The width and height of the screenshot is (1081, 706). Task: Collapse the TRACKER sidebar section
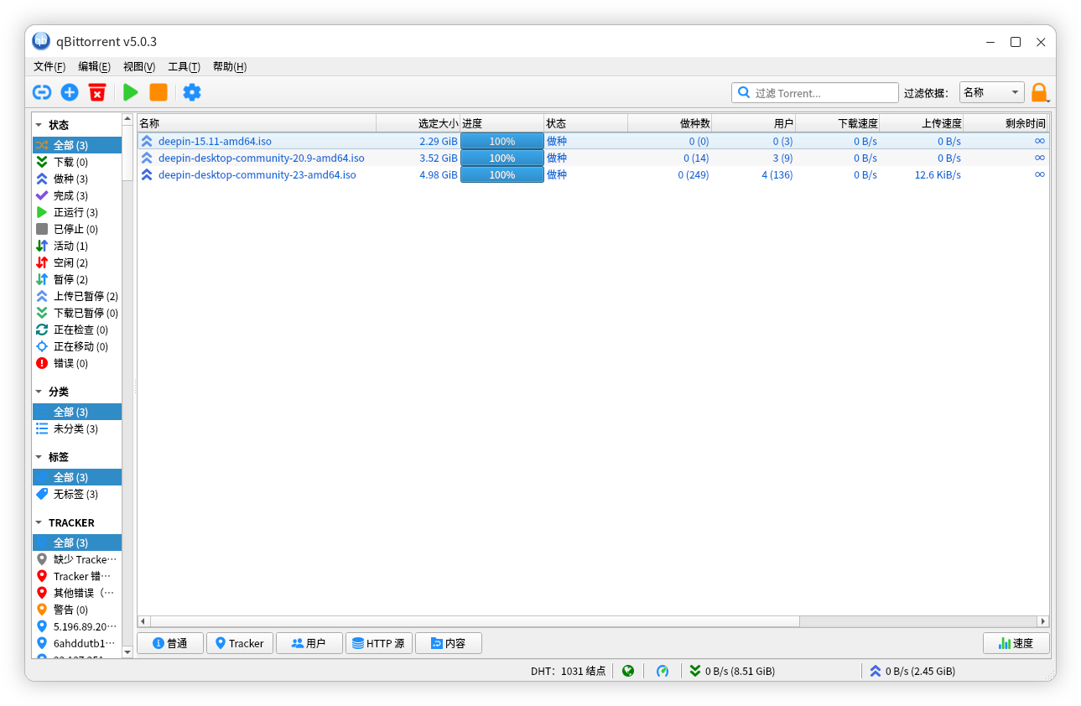click(x=39, y=522)
